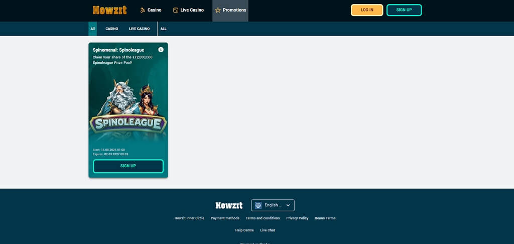
Task: Select the first 'All' filter tab
Action: [x=93, y=29]
